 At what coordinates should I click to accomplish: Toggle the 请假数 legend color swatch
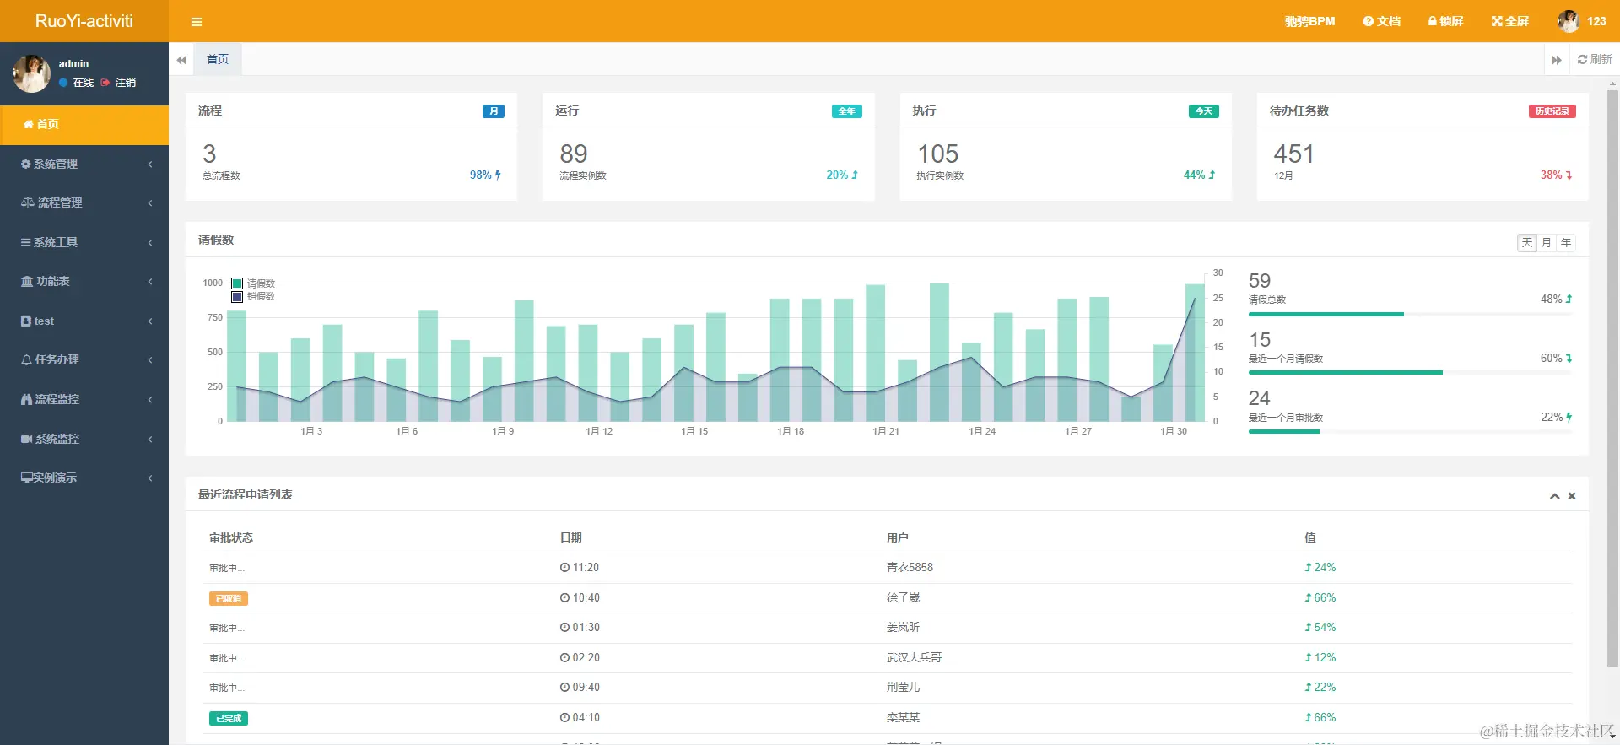[x=237, y=283]
